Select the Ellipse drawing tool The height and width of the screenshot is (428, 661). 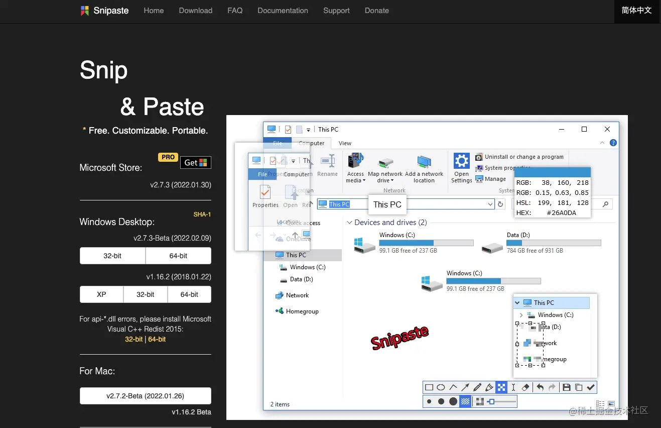tap(441, 387)
